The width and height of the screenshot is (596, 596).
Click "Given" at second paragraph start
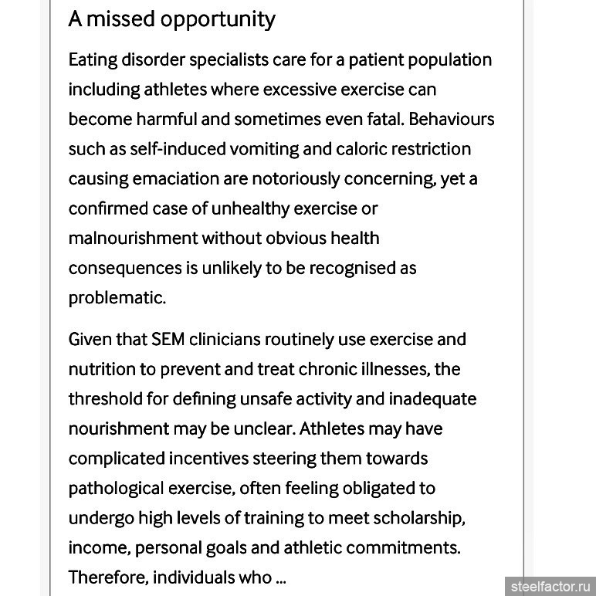point(90,340)
